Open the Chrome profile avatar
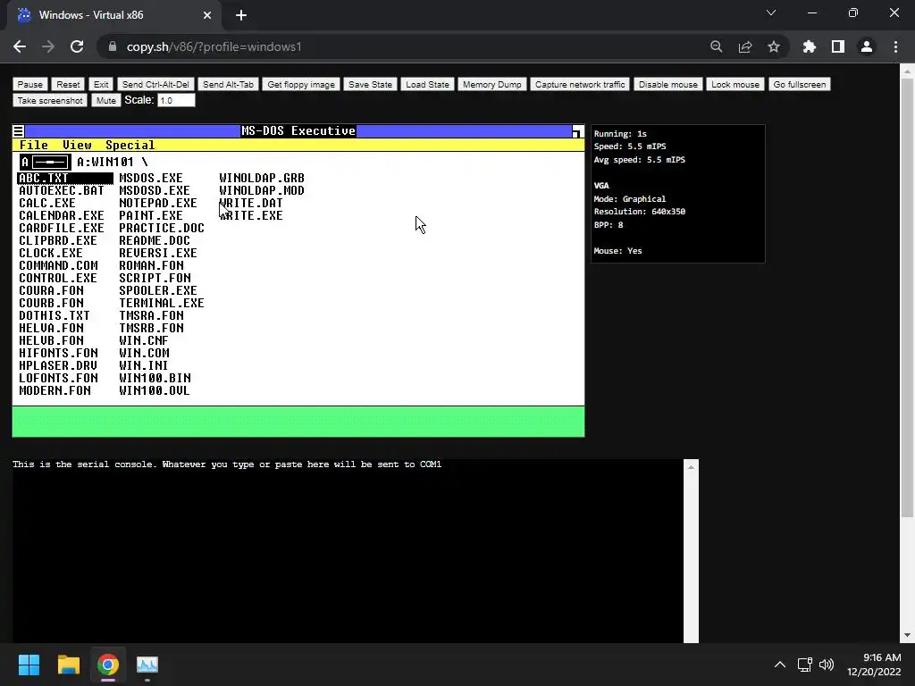915x686 pixels. pos(867,46)
